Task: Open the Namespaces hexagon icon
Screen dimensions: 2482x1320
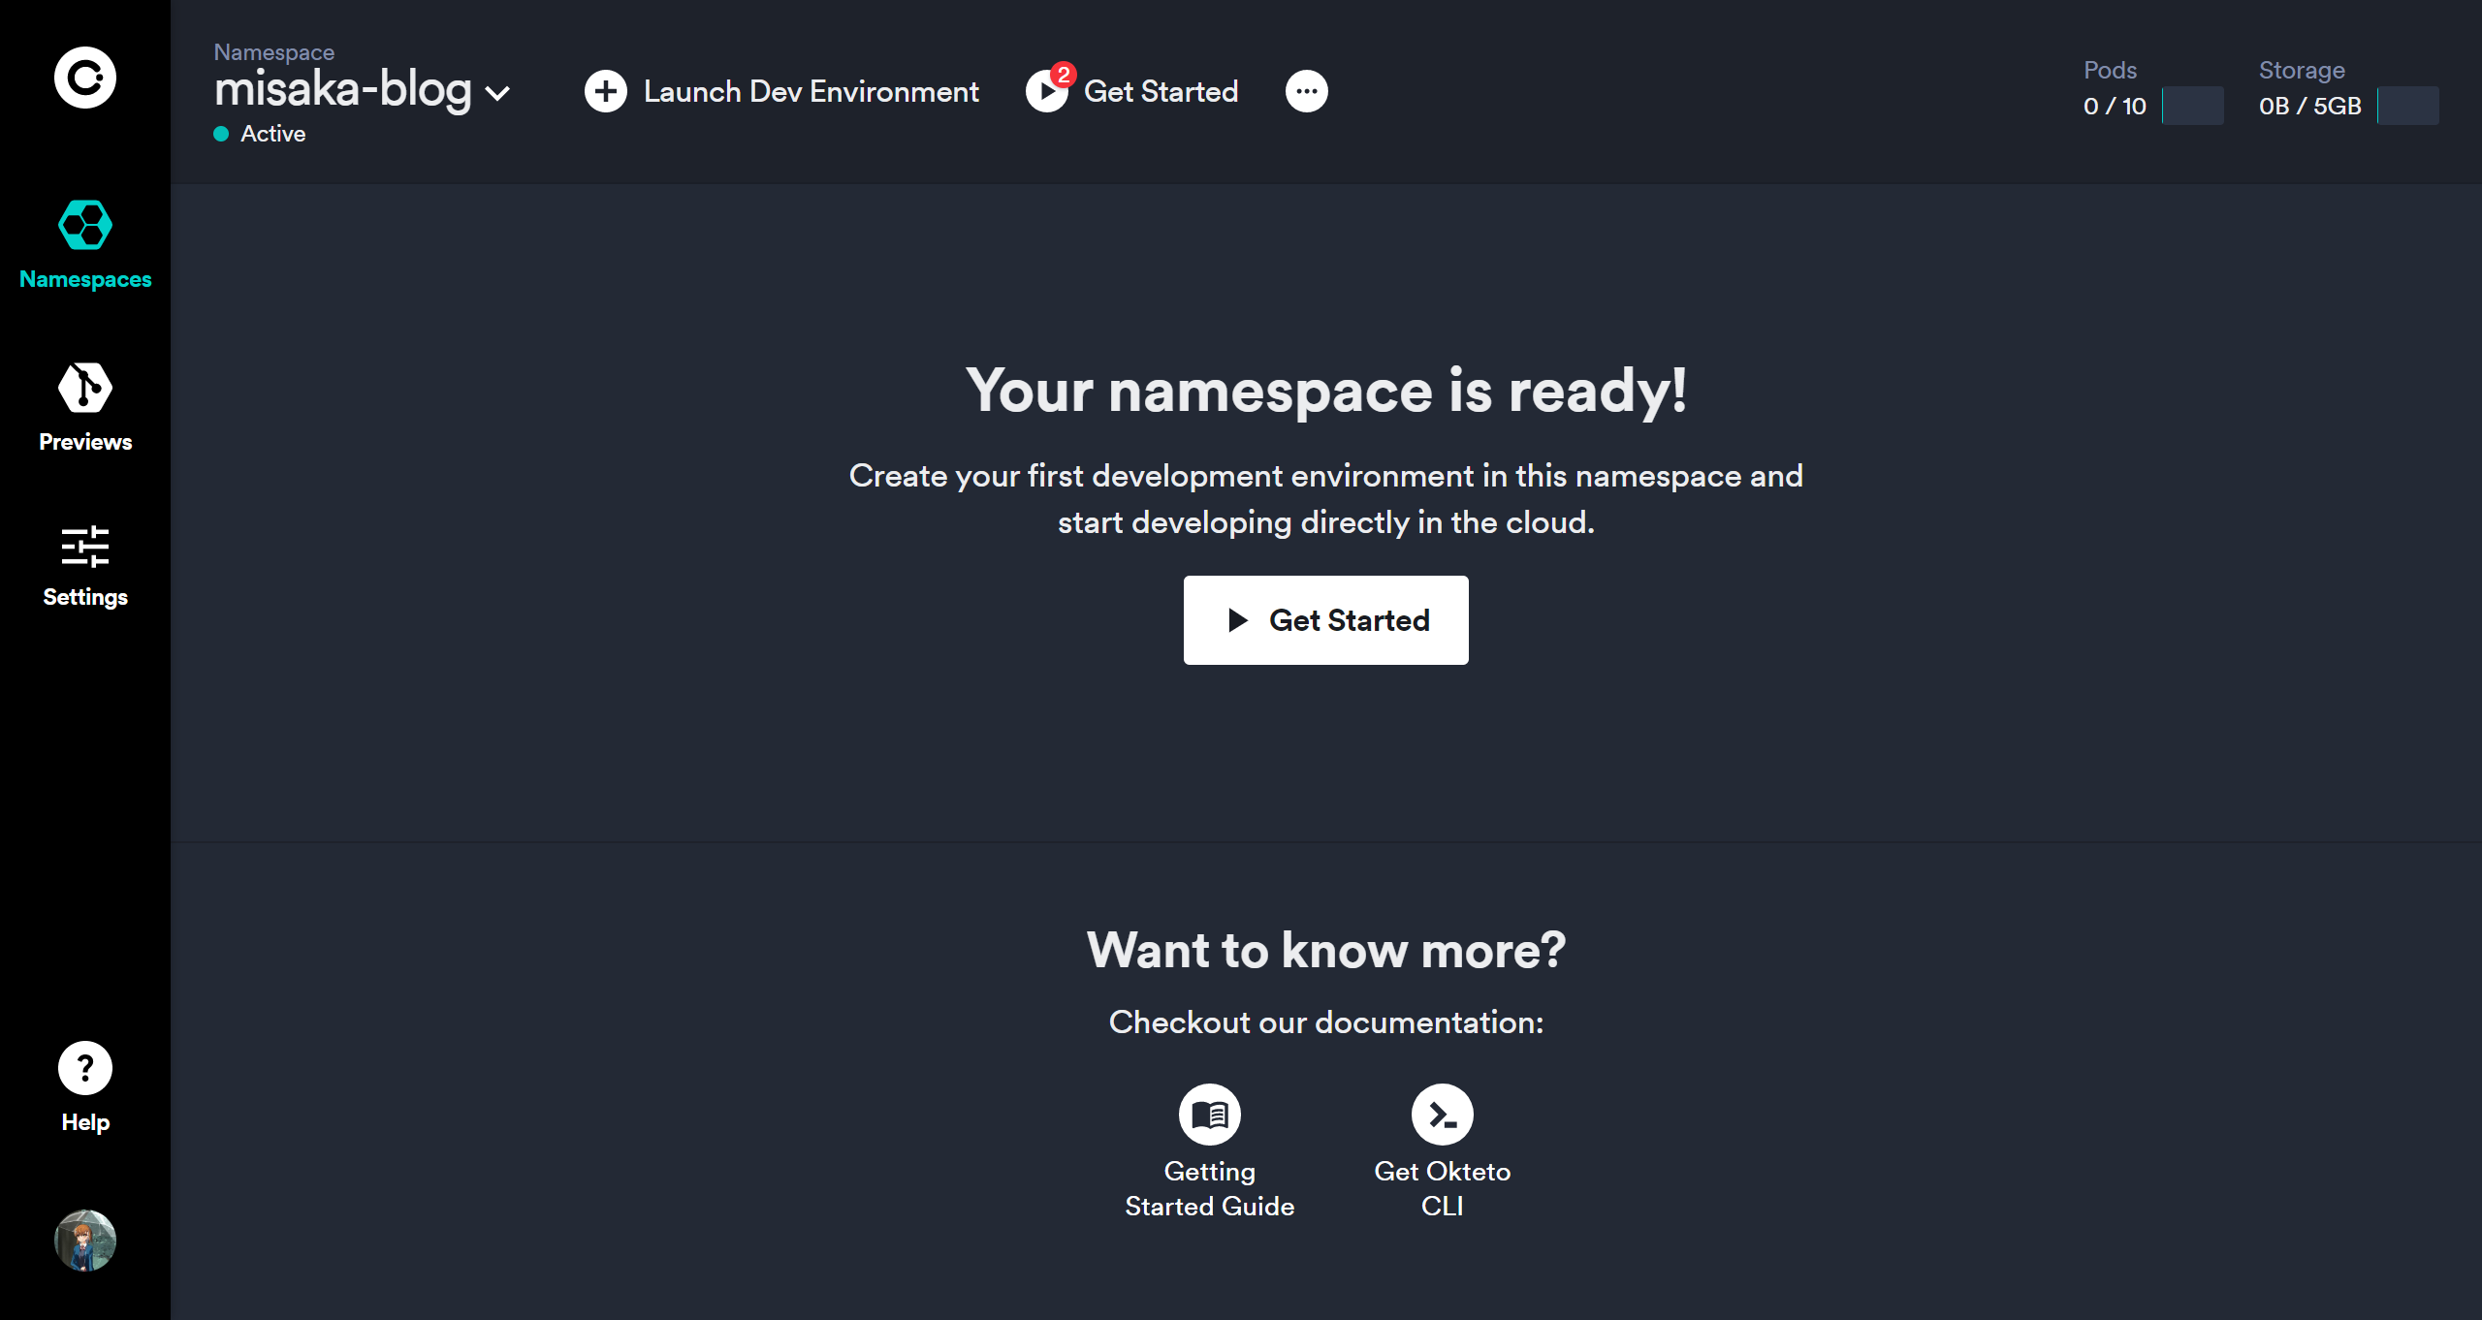Action: 85,225
